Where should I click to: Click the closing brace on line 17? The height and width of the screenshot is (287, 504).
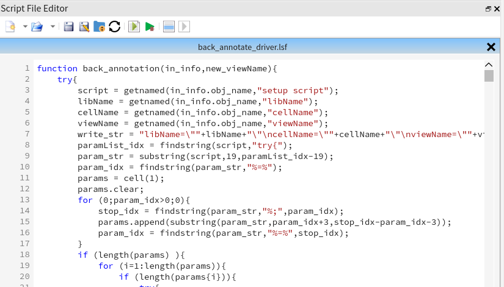80,244
